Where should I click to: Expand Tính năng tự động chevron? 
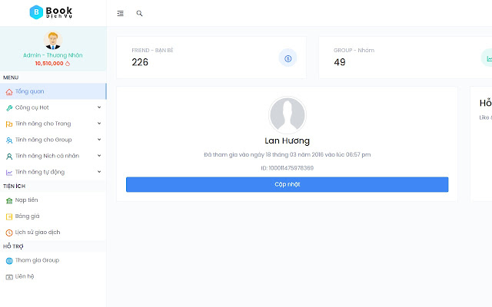click(99, 172)
